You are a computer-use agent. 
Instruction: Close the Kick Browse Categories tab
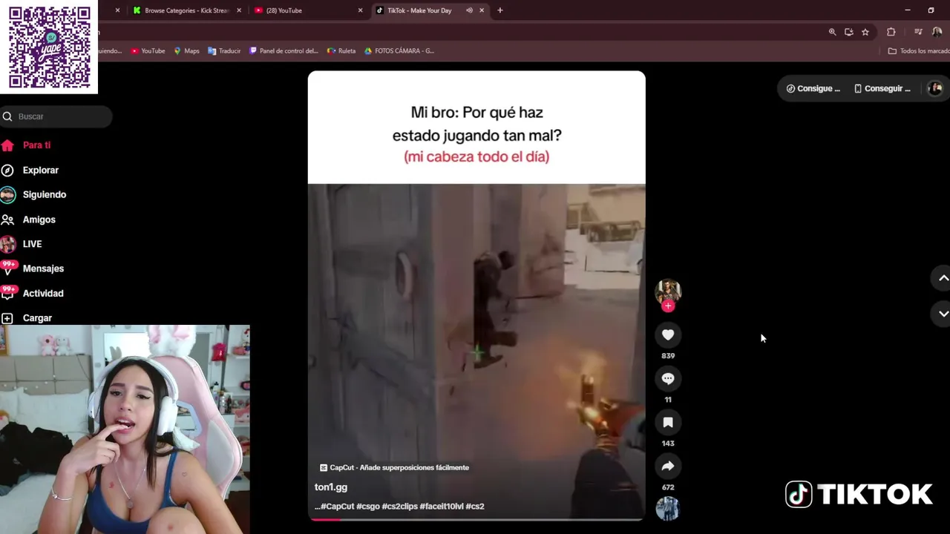tap(239, 10)
